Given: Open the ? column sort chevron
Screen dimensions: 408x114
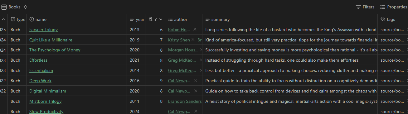Looking at the screenshot, I should [x=161, y=19].
